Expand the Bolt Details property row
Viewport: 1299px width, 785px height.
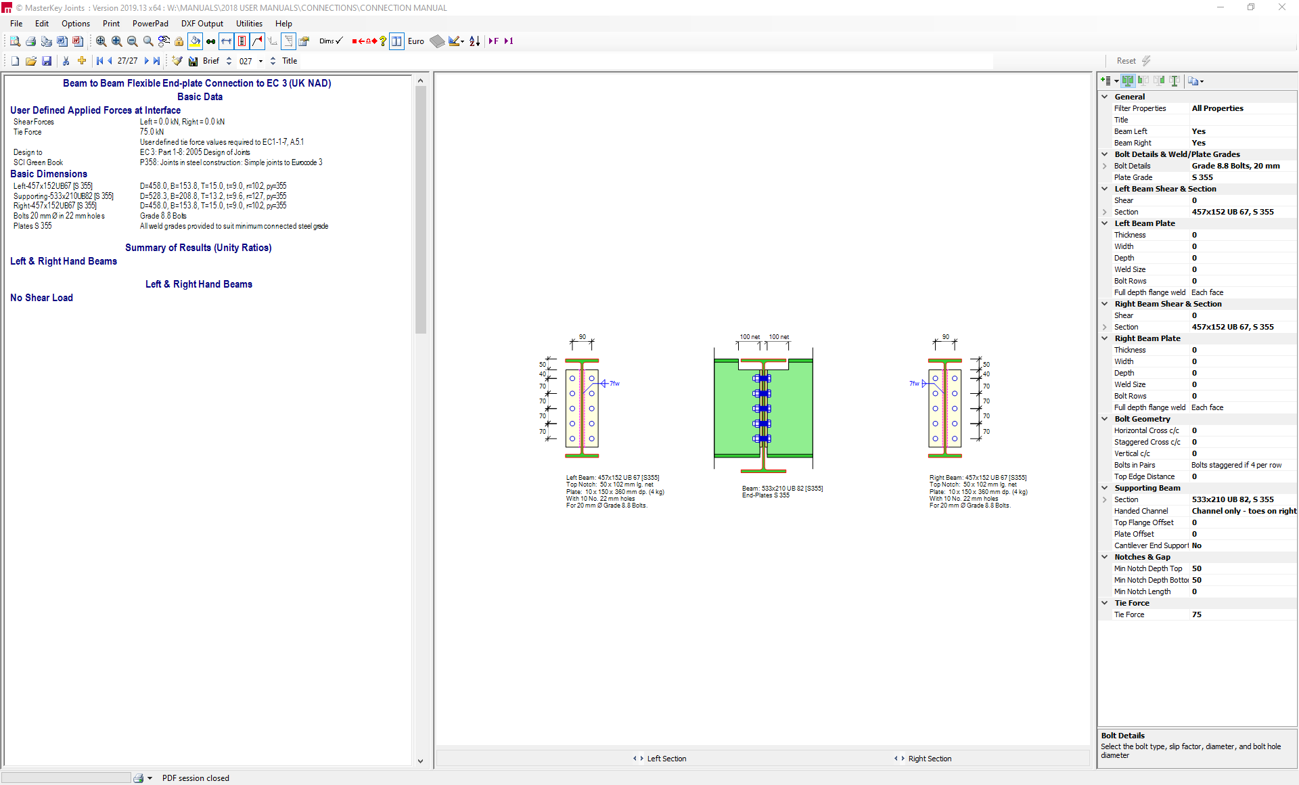[1105, 166]
